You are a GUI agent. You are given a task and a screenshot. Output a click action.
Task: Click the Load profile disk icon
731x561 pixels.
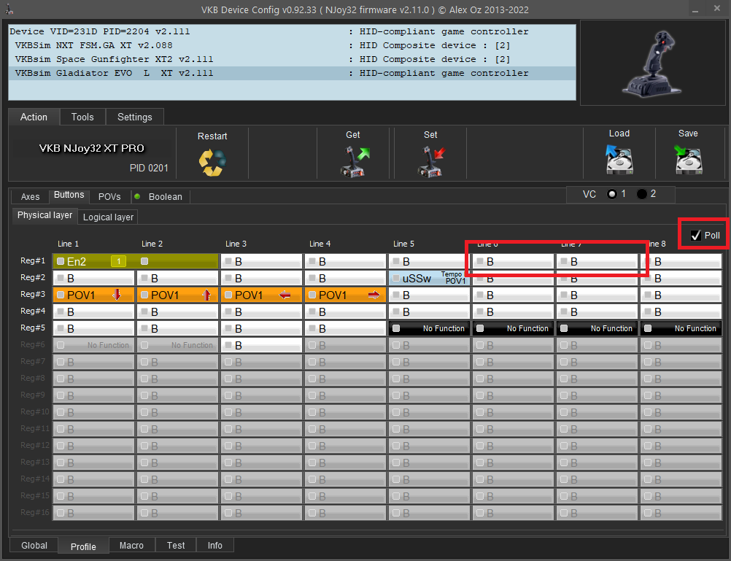[619, 159]
